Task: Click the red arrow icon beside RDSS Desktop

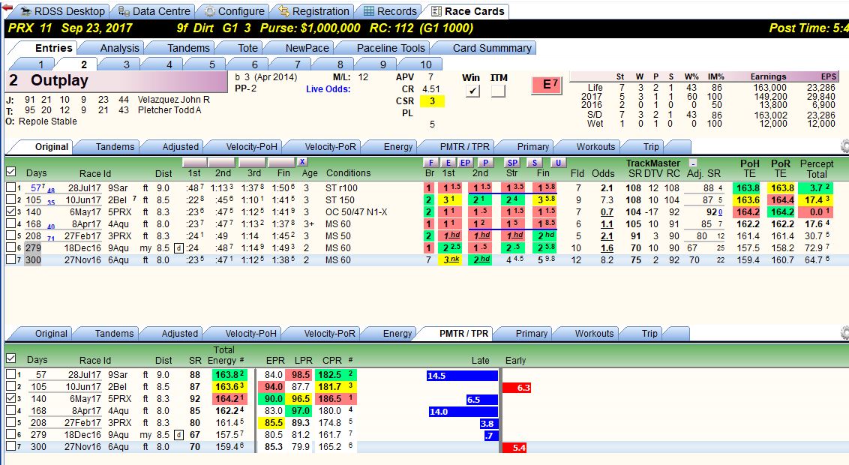Action: click(x=7, y=8)
